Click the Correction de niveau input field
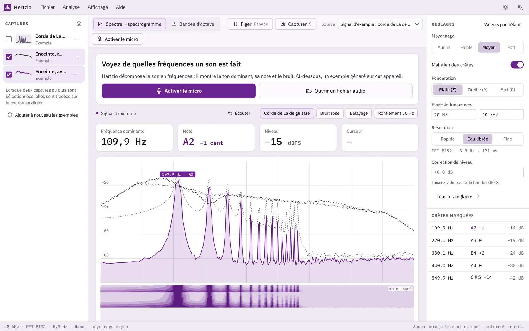The height and width of the screenshot is (331, 529). click(x=478, y=172)
